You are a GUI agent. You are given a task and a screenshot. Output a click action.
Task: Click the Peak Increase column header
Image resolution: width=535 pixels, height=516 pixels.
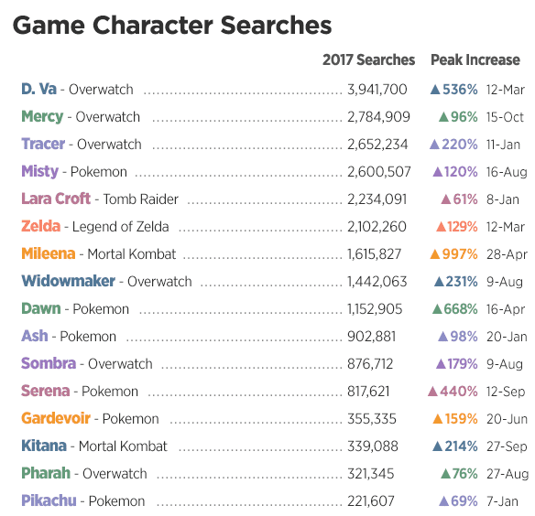(x=475, y=60)
